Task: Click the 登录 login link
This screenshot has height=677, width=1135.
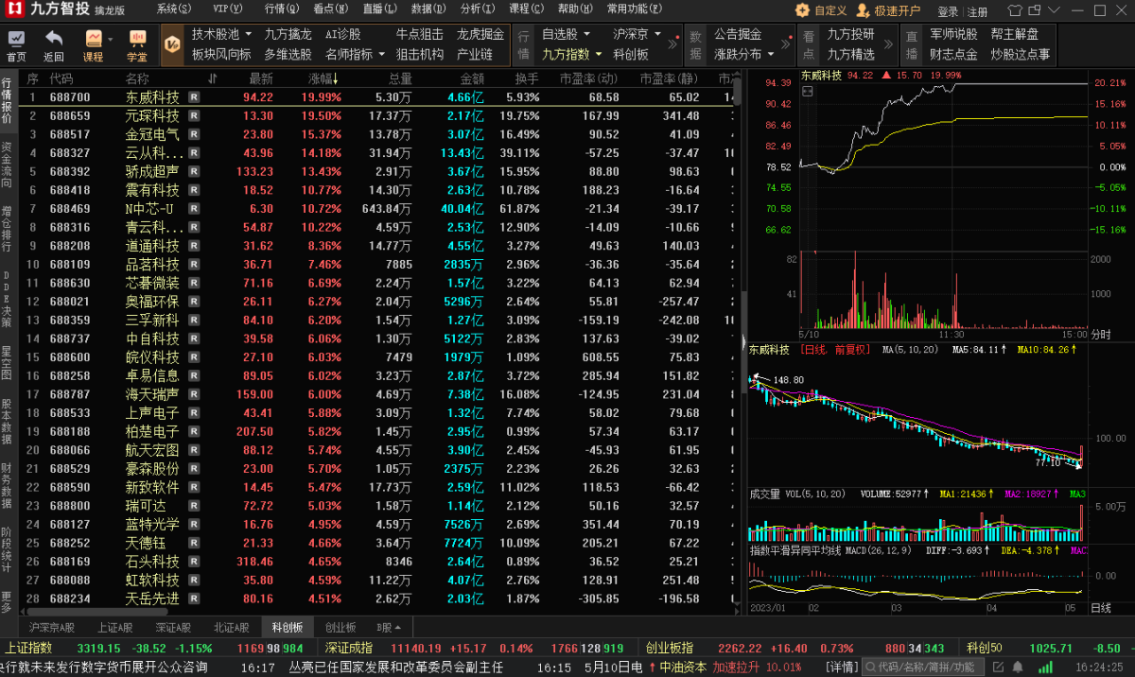Action: (x=948, y=11)
